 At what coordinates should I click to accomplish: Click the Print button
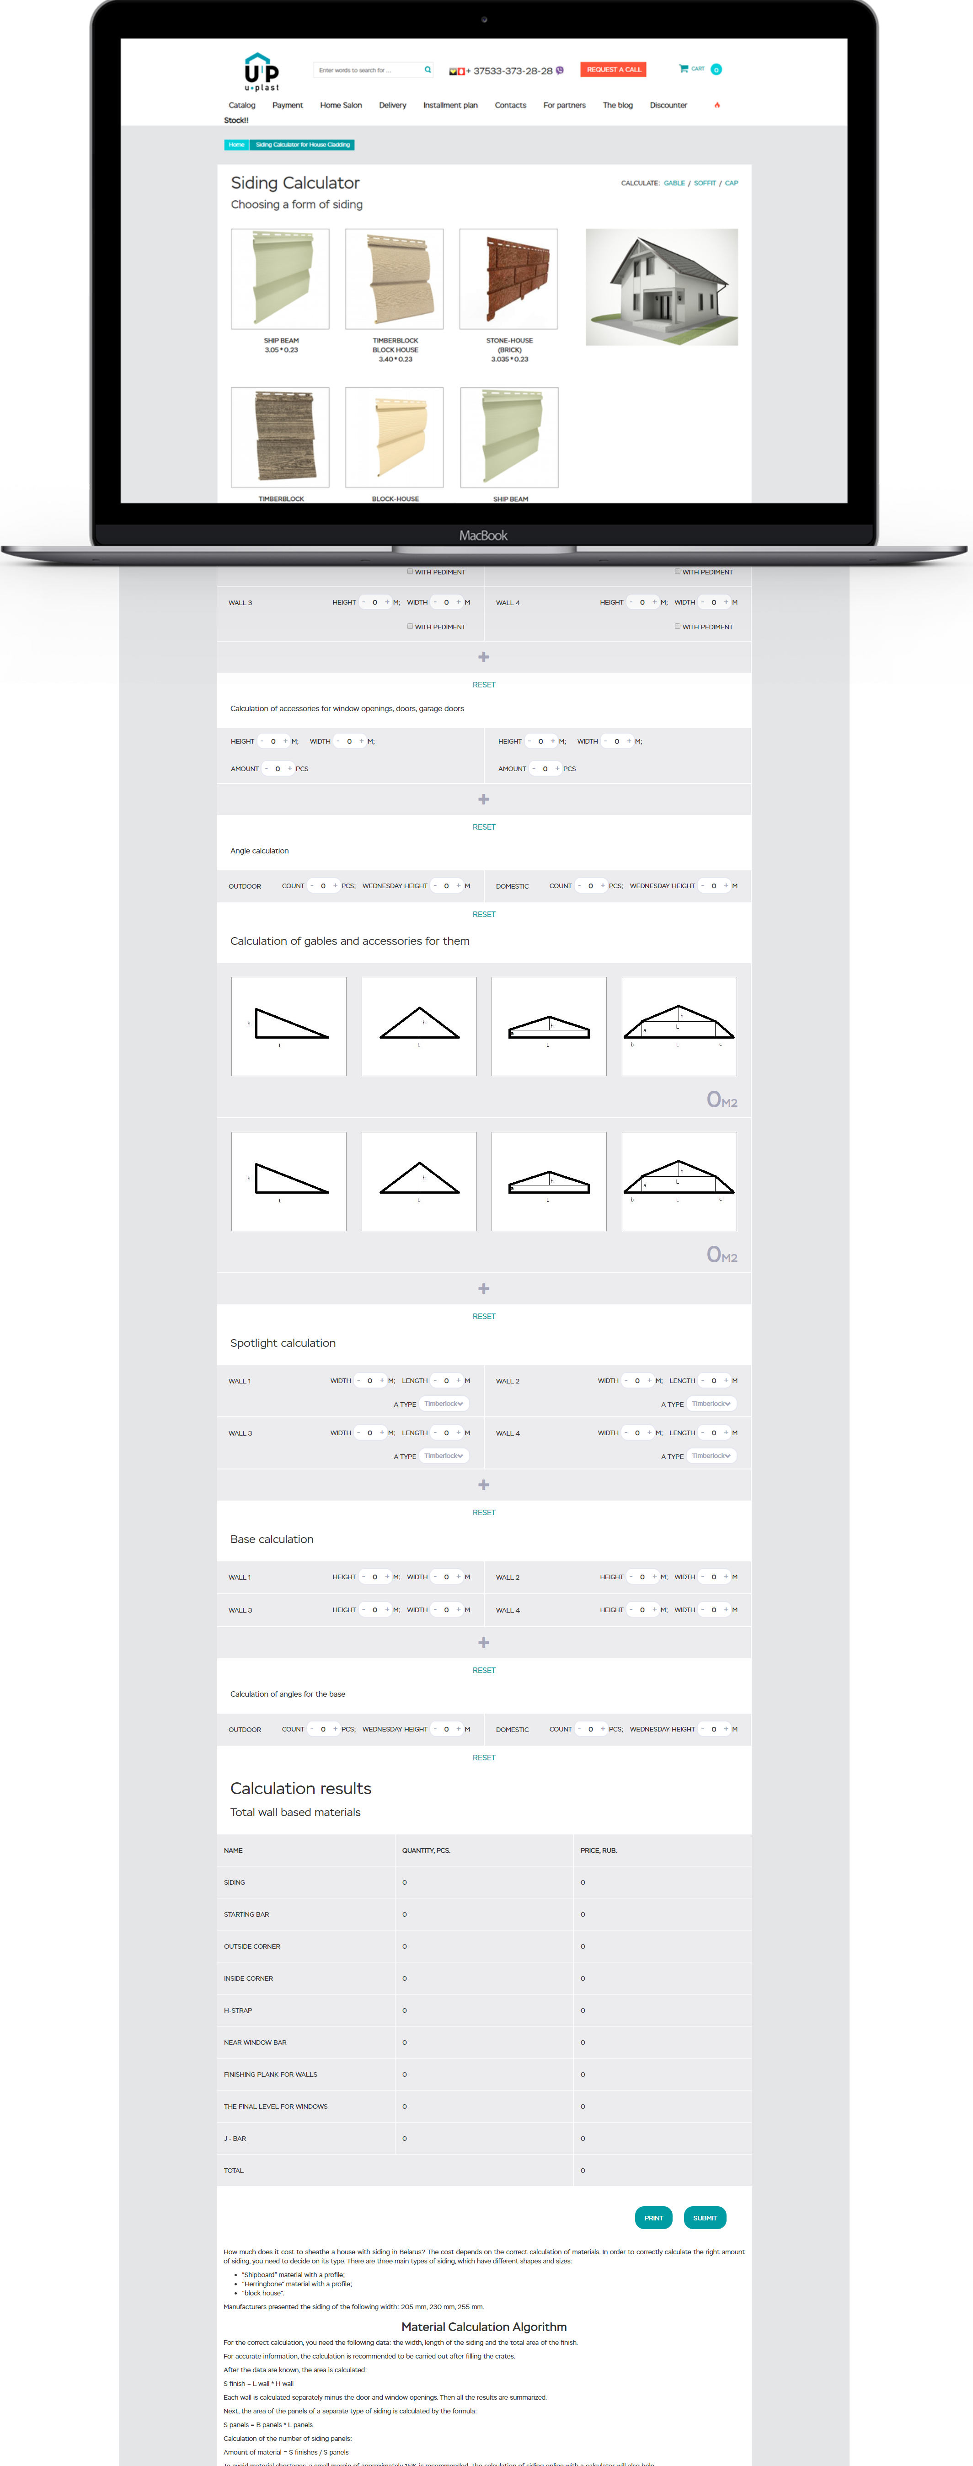pos(653,2218)
